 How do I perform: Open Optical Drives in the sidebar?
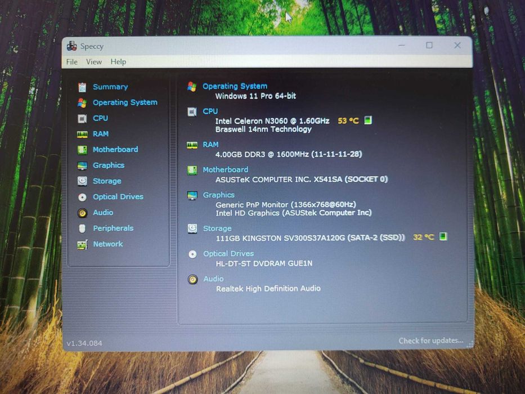(x=118, y=196)
